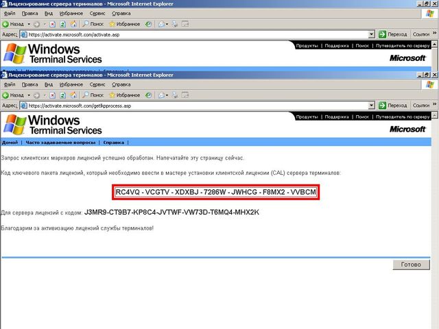Click Продукты link in back window header
Screen dimensions: 439x329
click(307, 46)
